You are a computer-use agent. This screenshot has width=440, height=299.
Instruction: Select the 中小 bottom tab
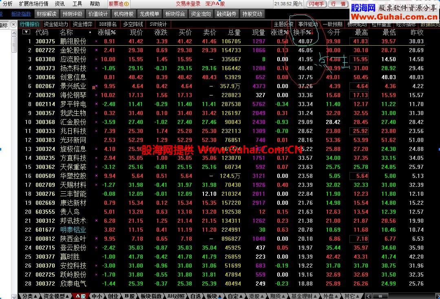pyautogui.click(x=97, y=296)
